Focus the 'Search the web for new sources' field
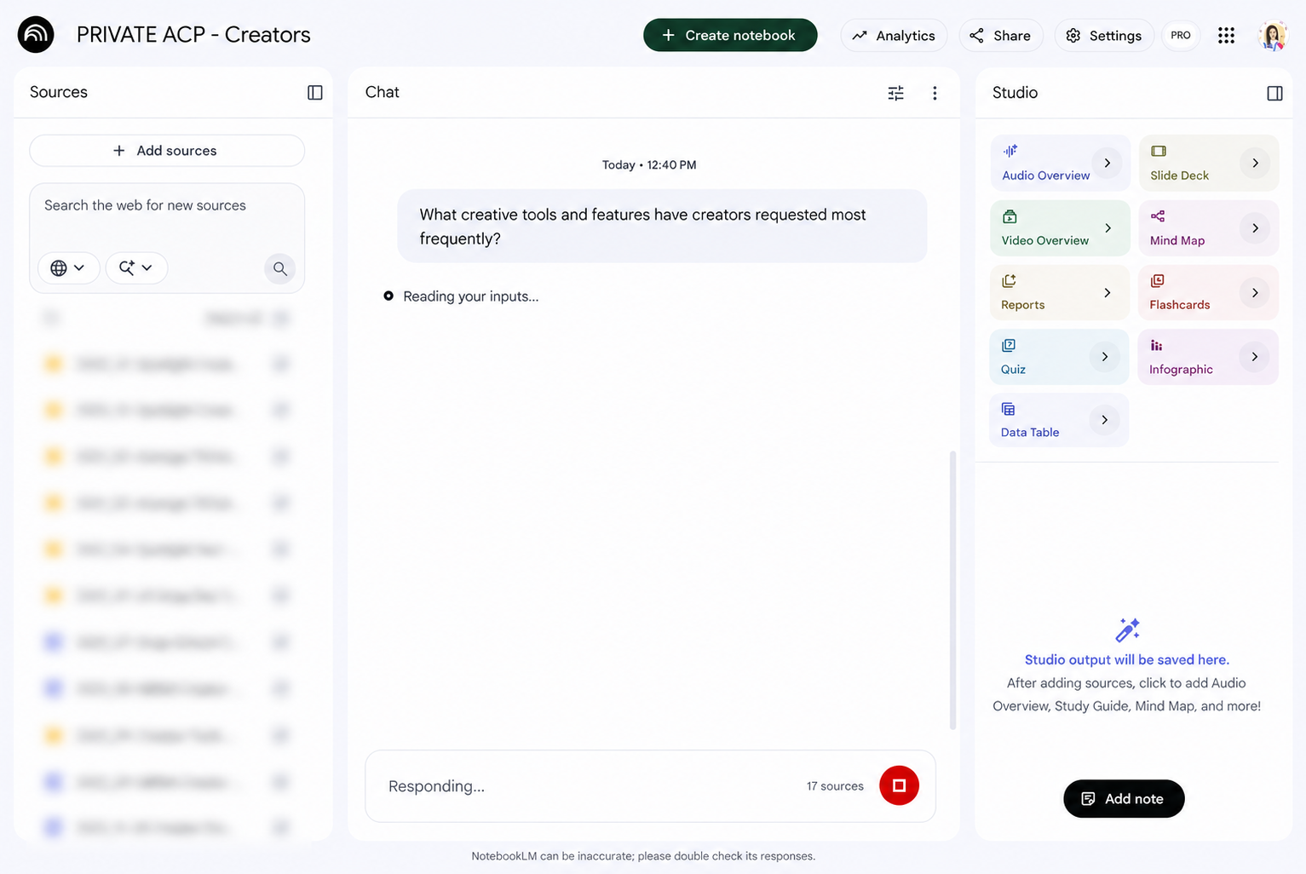The width and height of the screenshot is (1306, 874). click(x=167, y=205)
